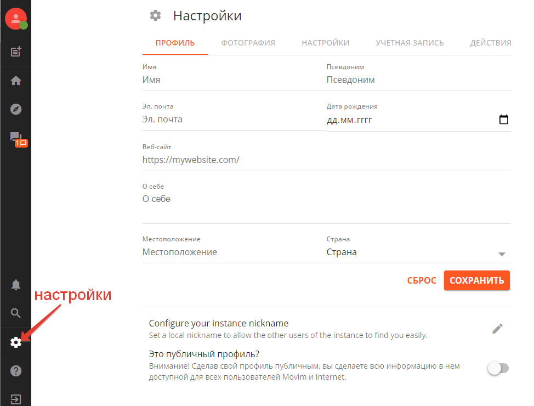The width and height of the screenshot is (534, 406).
Task: Expand the Страна country dropdown
Action: pos(501,253)
